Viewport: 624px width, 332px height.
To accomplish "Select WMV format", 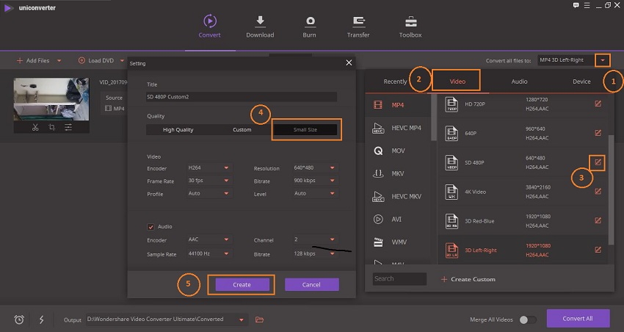I will [398, 242].
